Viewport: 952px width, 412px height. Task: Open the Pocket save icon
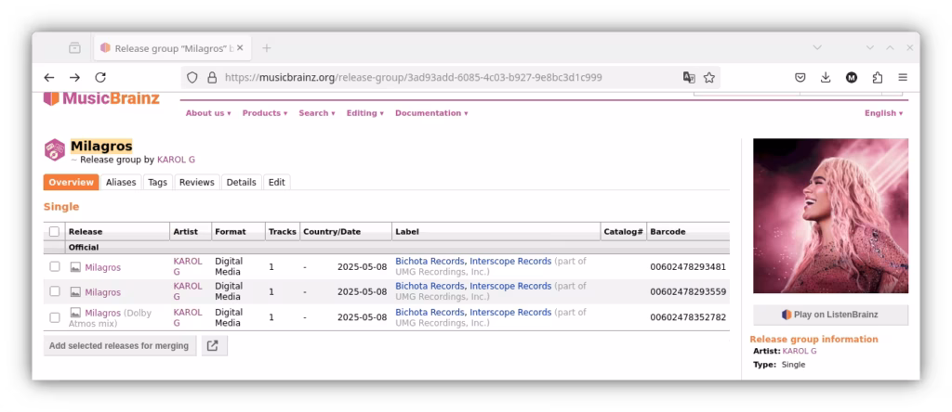(x=800, y=78)
